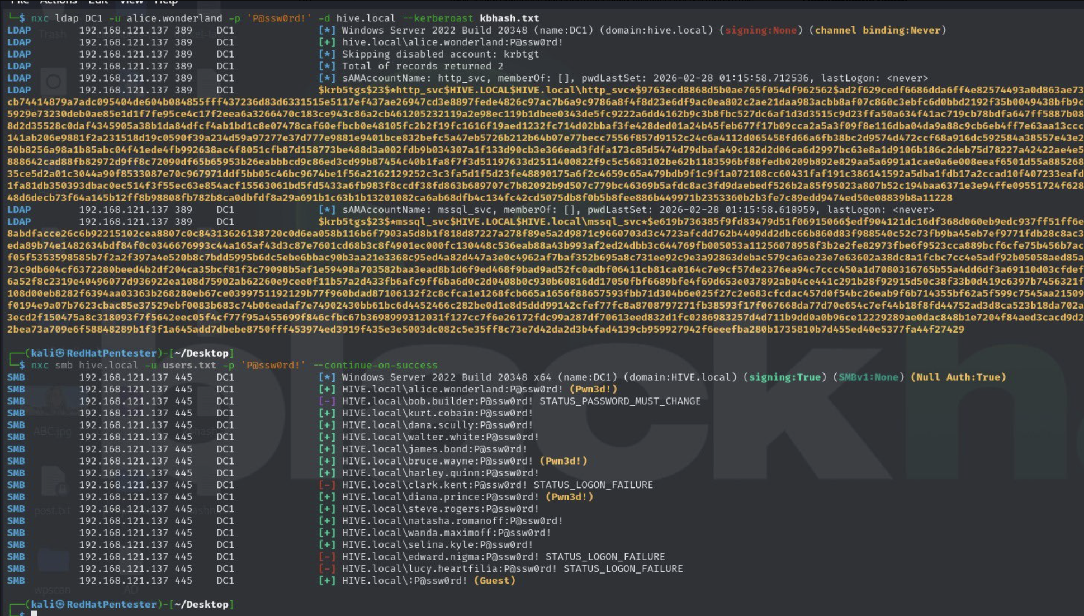Open the Actions menu
1084x616 pixels.
point(58,2)
